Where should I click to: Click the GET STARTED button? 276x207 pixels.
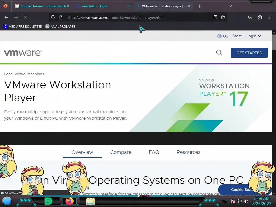click(249, 53)
